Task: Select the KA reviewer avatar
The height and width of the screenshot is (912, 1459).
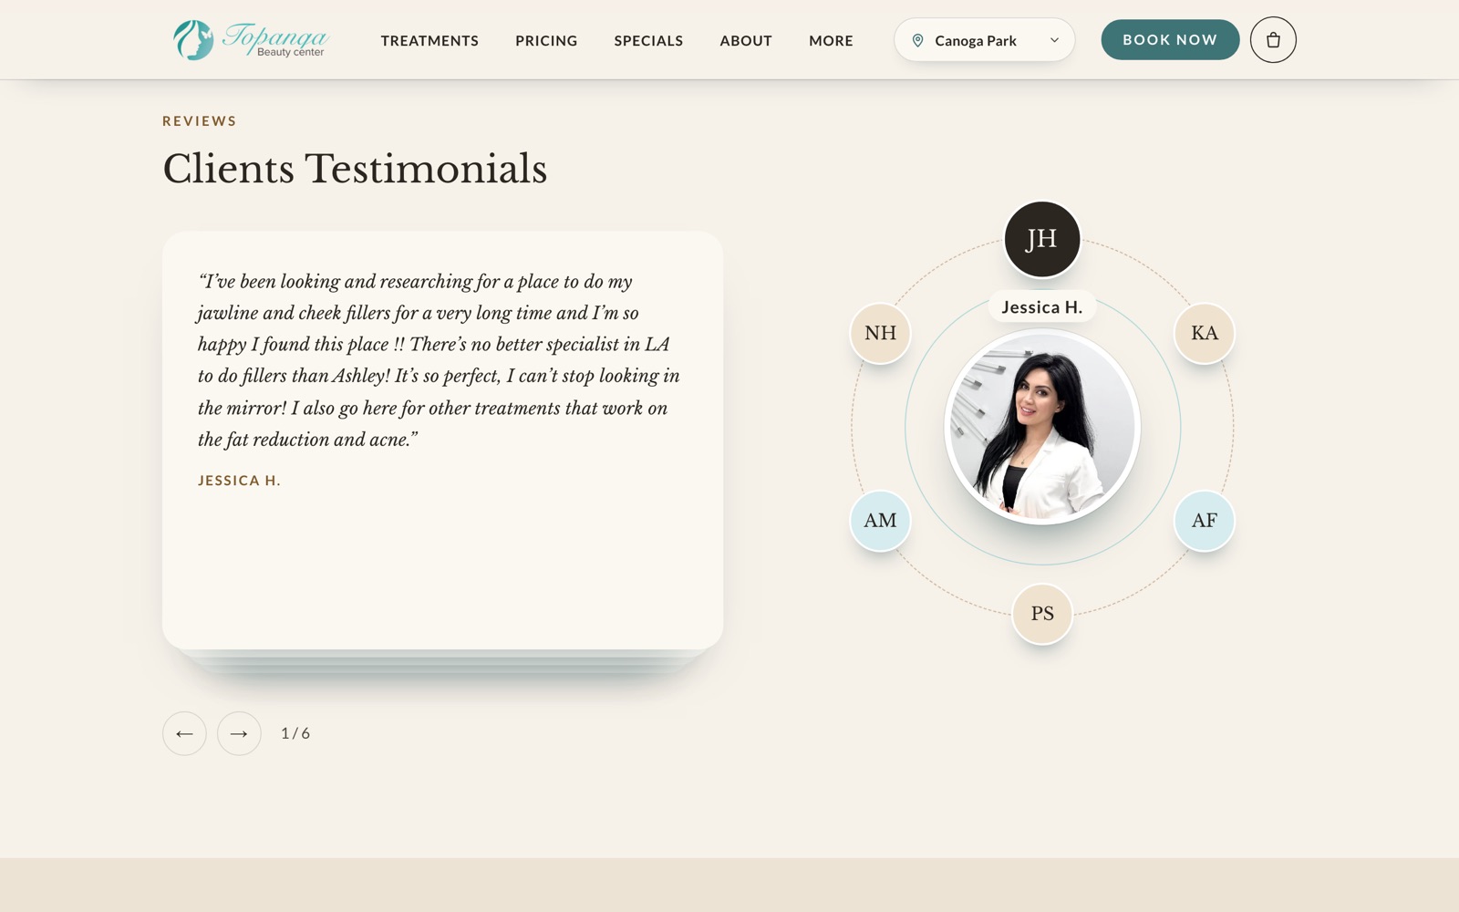Action: (1205, 333)
